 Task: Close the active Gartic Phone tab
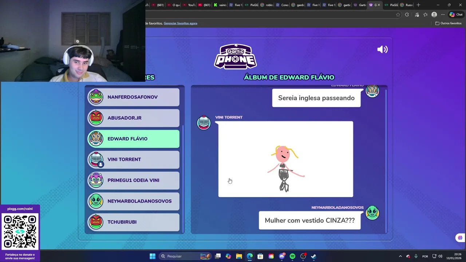coord(379,5)
